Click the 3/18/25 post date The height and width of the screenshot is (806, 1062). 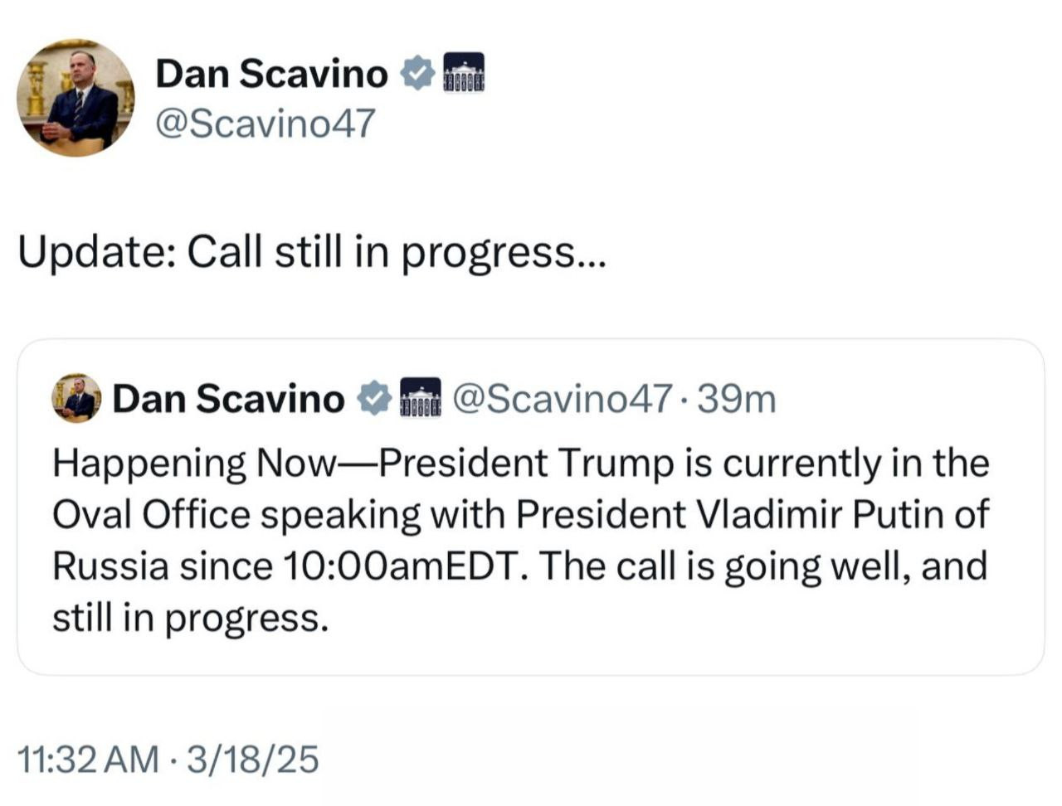[253, 759]
